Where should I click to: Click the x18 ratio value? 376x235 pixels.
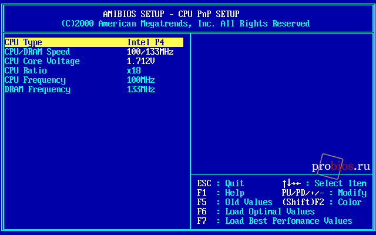pyautogui.click(x=134, y=70)
